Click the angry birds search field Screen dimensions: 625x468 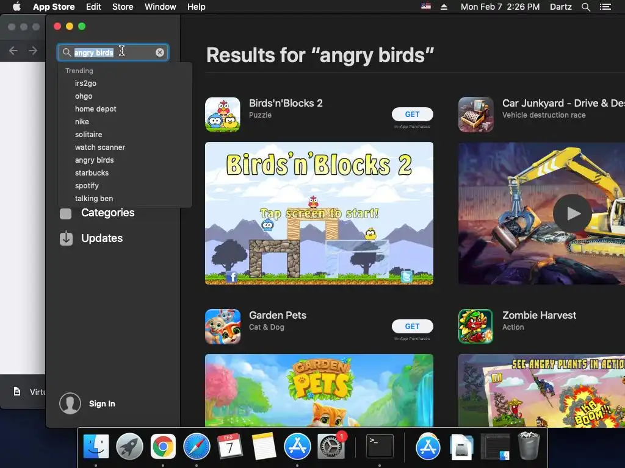(x=113, y=52)
